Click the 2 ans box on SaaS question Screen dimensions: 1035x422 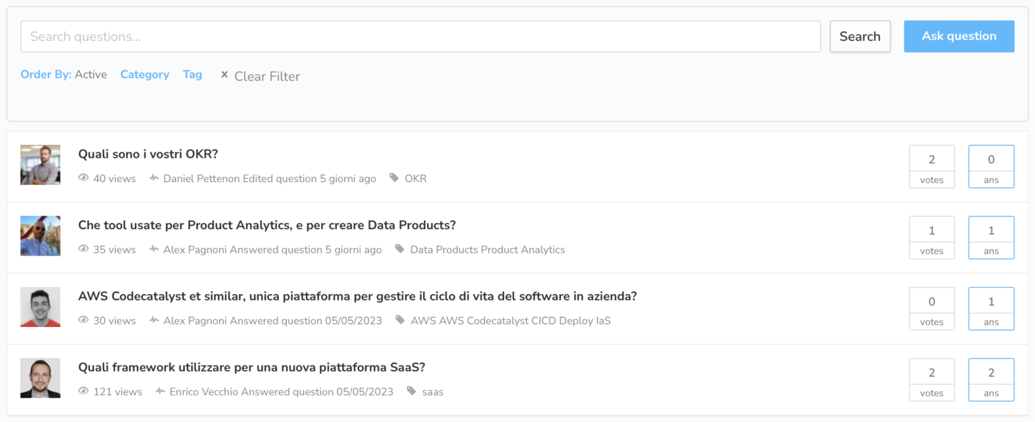[991, 380]
